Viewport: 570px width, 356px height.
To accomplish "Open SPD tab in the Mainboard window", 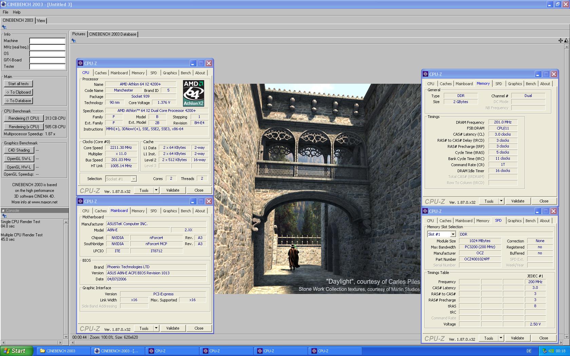I will click(154, 211).
